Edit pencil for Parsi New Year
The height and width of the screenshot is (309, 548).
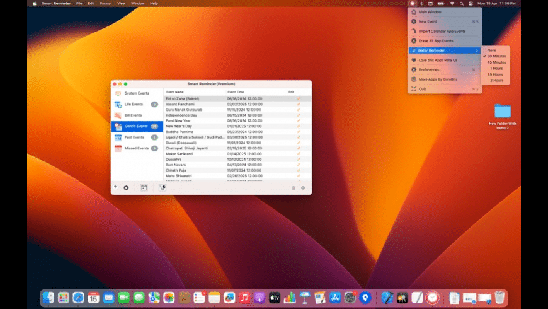coord(299,120)
